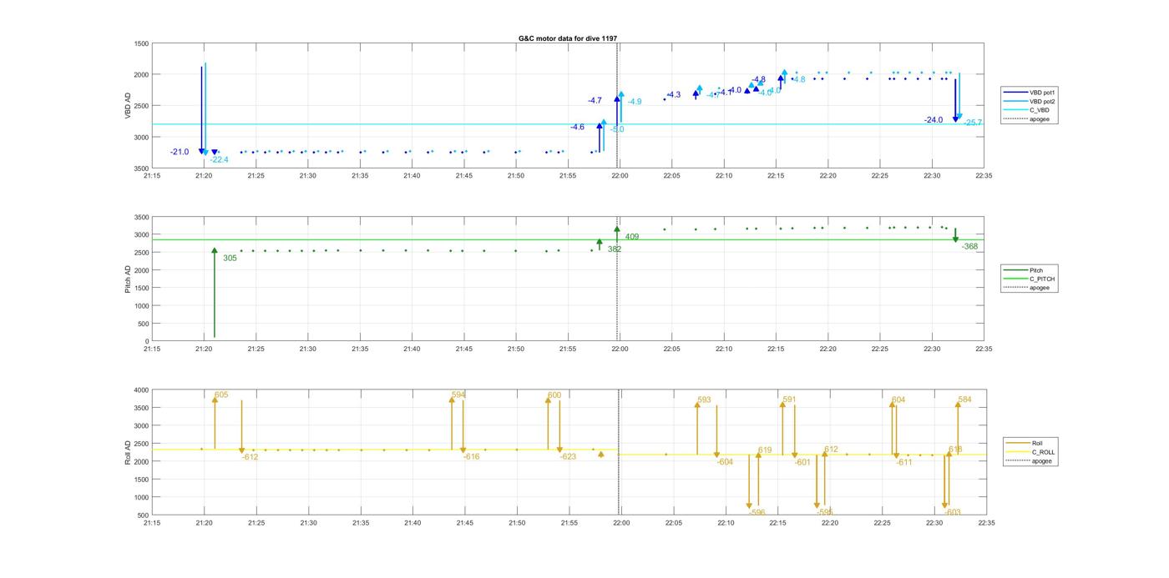The width and height of the screenshot is (1169, 578).
Task: Click the '-24.0' VBD annotation
Action: 934,120
